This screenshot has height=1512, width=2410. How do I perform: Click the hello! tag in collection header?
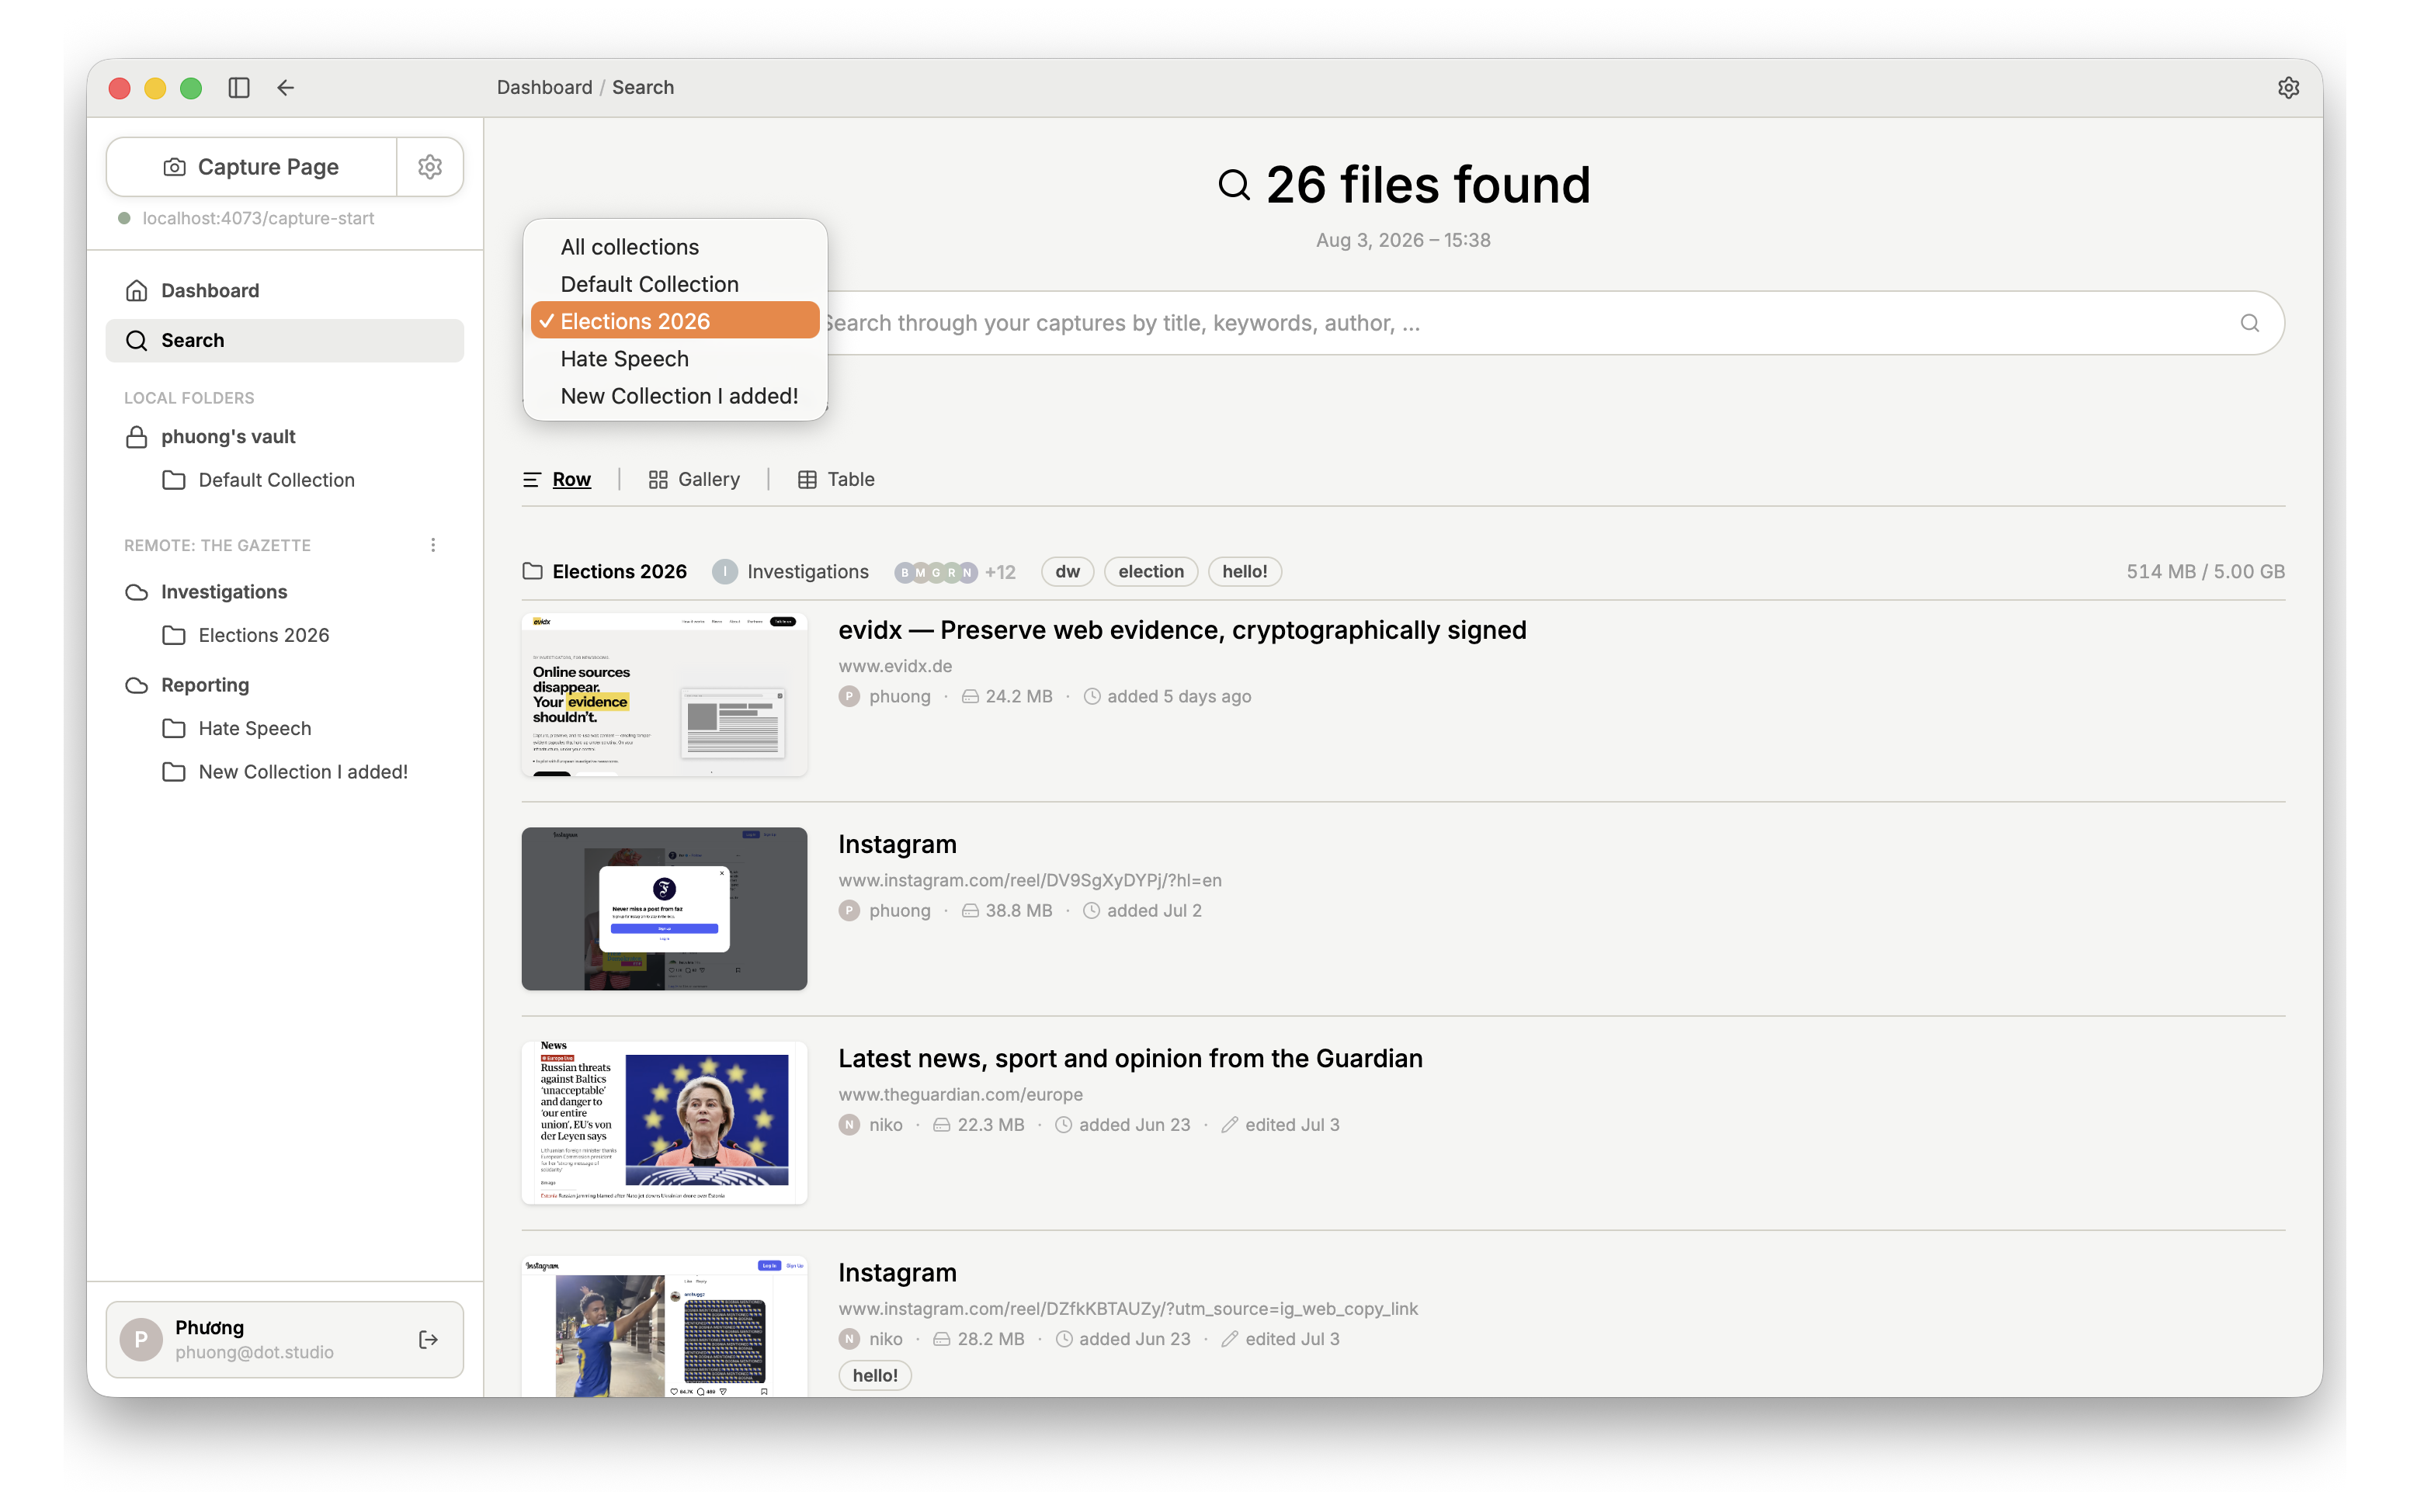click(1244, 572)
